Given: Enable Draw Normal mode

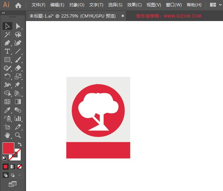Looking at the screenshot, I should click(6, 175).
